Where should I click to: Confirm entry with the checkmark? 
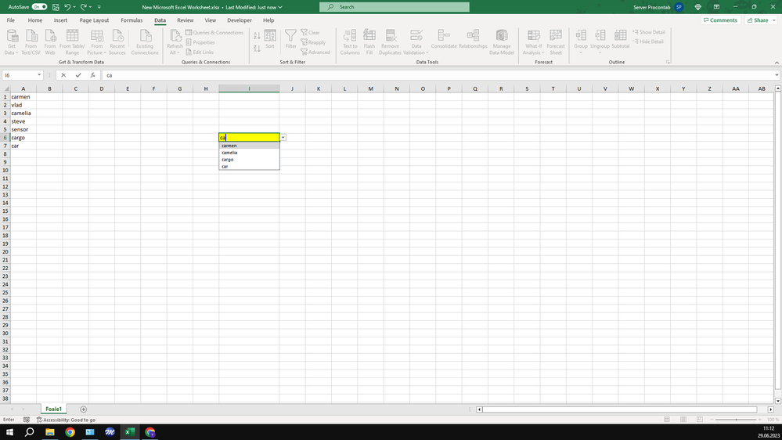pos(78,75)
